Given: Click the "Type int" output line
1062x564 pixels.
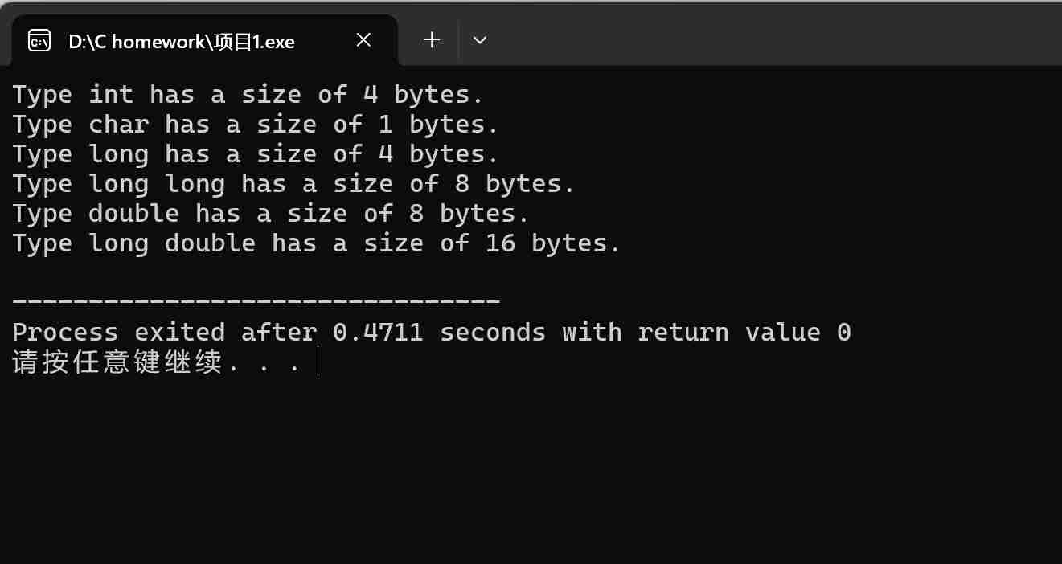Looking at the screenshot, I should (248, 95).
